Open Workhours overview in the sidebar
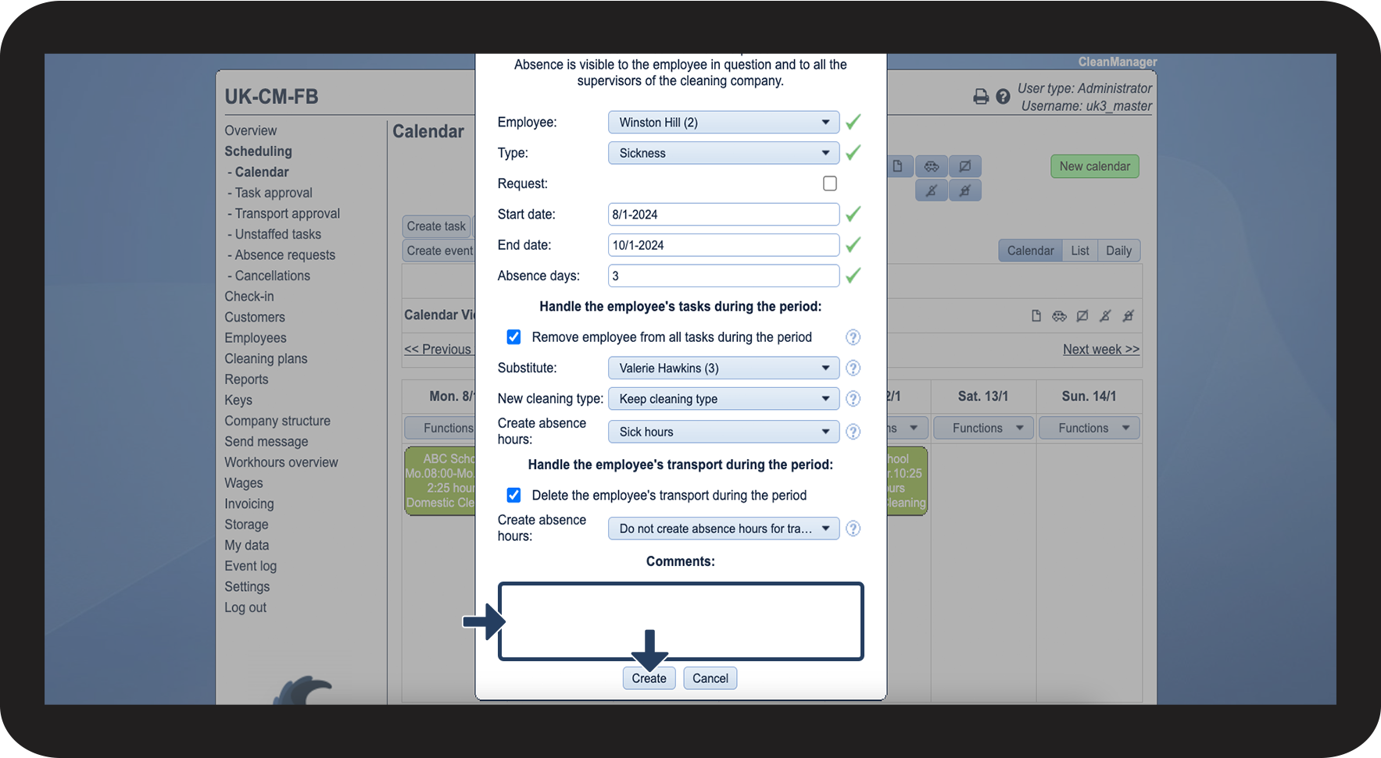Image resolution: width=1381 pixels, height=758 pixels. [x=281, y=462]
